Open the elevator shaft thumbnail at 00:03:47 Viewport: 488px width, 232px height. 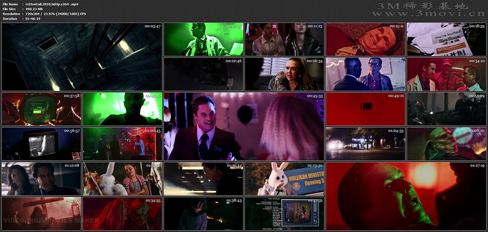pos(82,56)
